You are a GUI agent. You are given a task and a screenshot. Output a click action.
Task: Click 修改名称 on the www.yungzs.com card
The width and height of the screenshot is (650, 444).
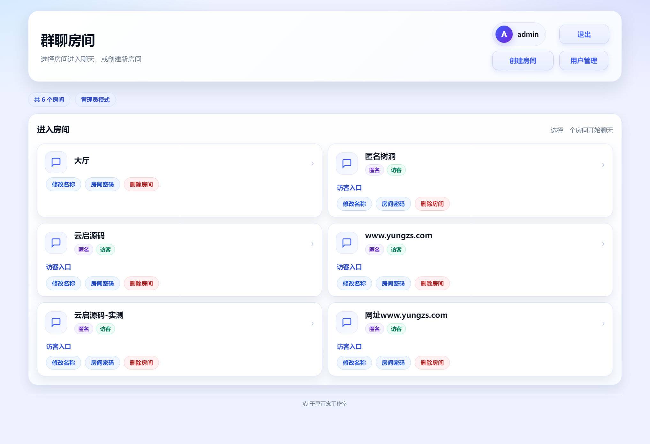[x=354, y=284]
